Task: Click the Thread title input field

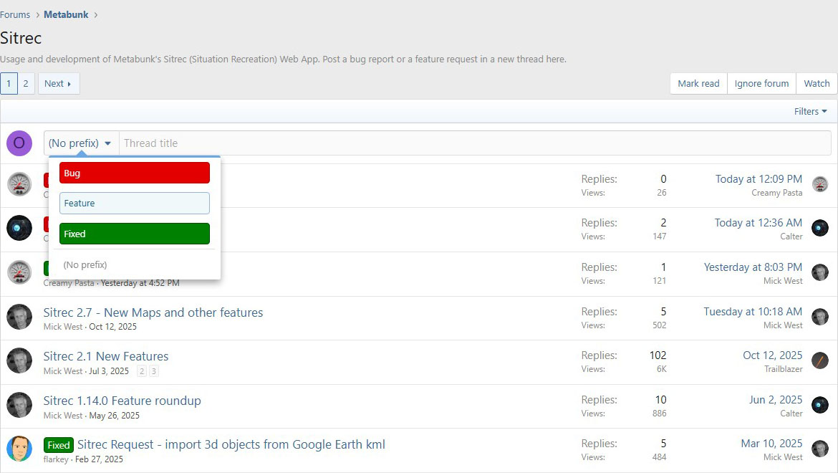Action: click(x=473, y=143)
